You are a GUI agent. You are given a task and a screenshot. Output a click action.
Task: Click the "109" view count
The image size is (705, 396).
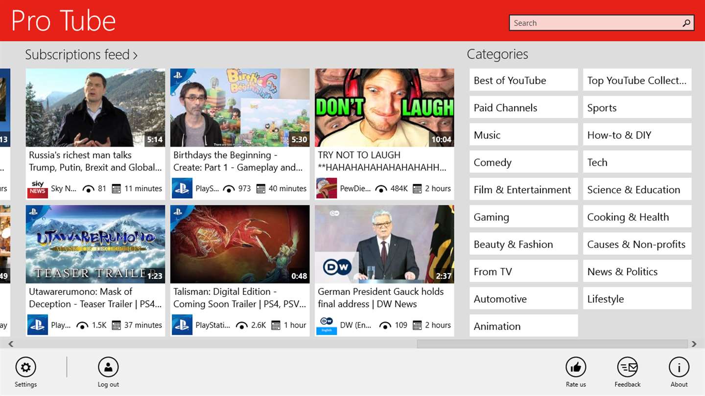tap(401, 325)
